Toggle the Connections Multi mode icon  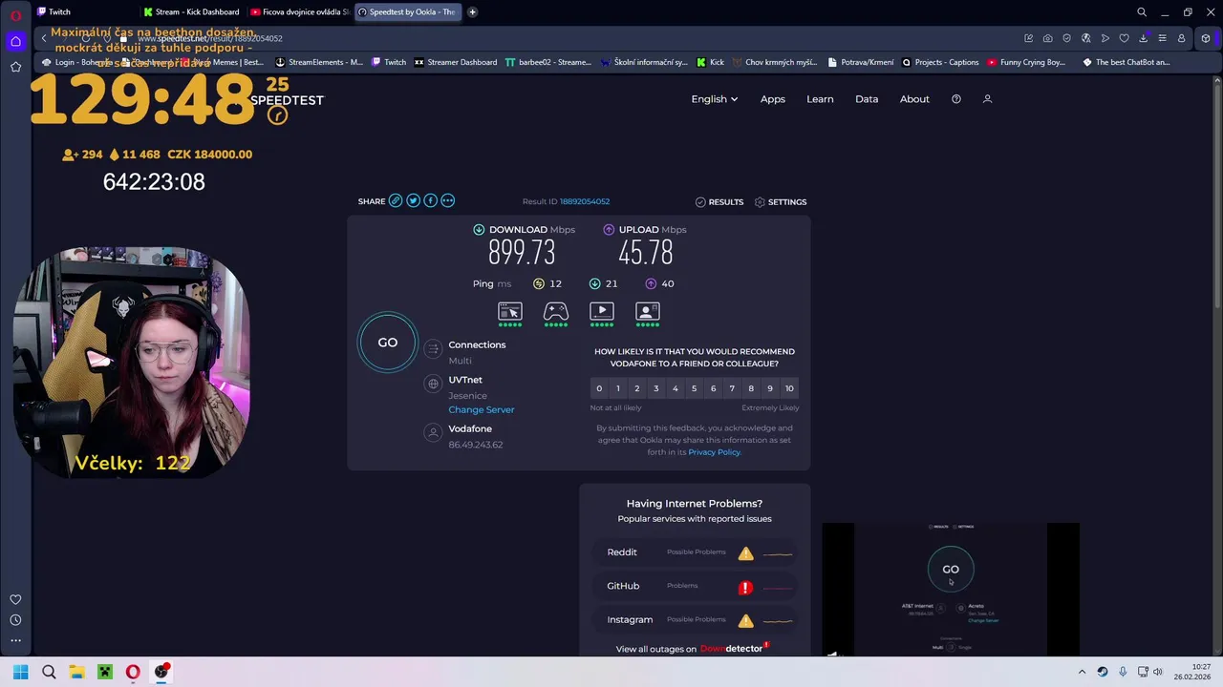tap(433, 349)
